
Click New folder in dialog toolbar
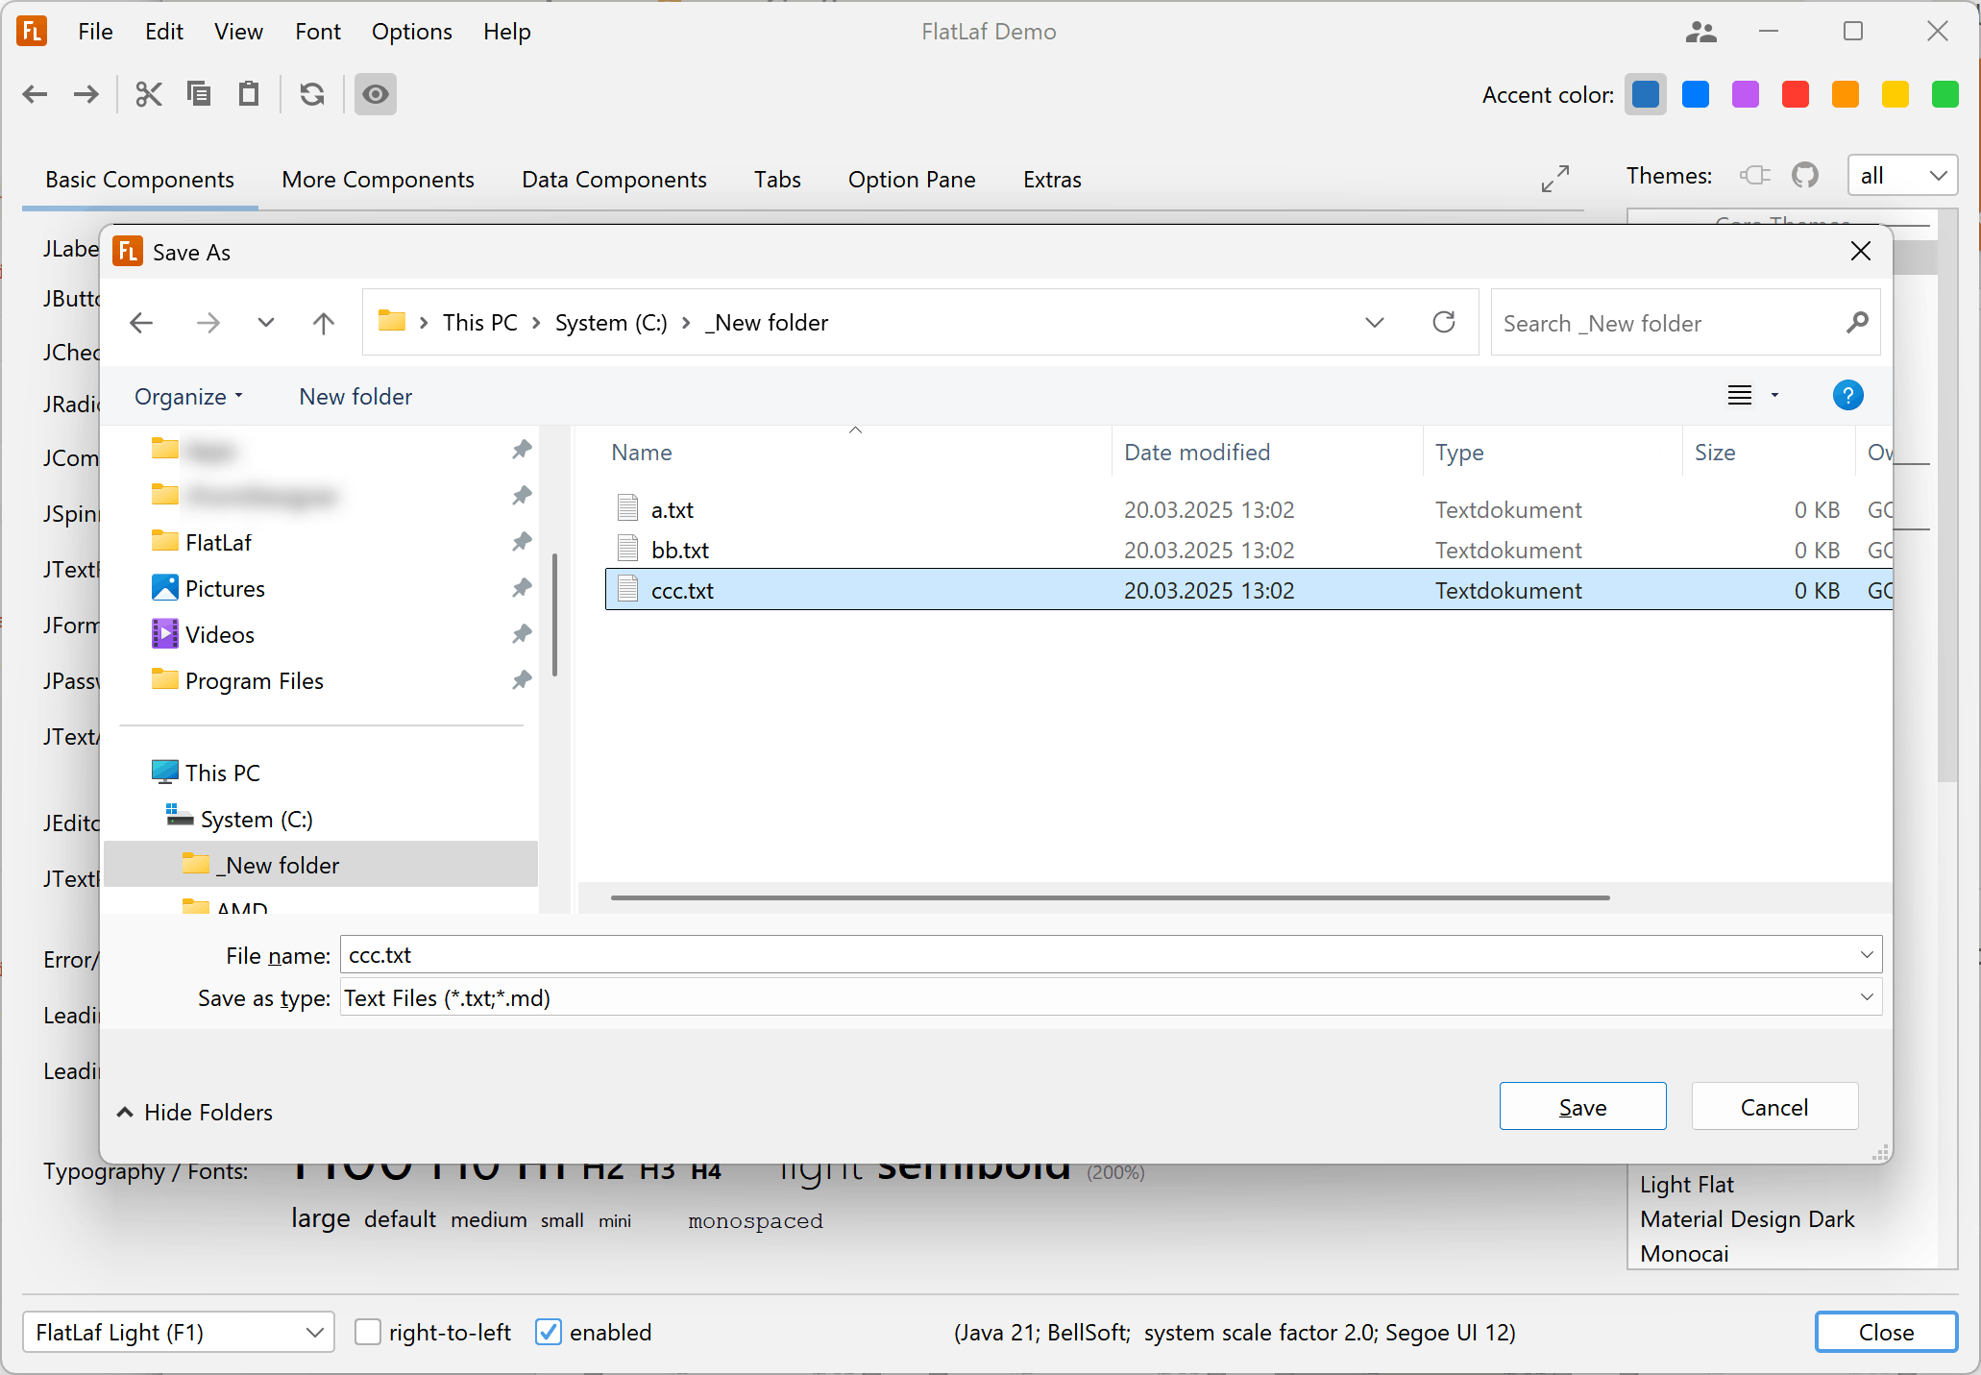pos(355,397)
